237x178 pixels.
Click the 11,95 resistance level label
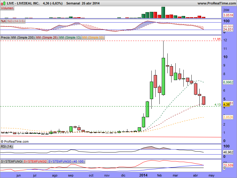(217, 39)
